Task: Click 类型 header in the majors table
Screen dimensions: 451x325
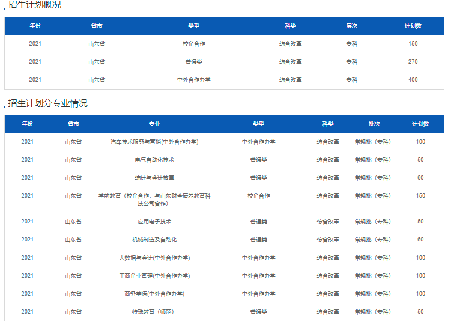Action: coord(259,124)
